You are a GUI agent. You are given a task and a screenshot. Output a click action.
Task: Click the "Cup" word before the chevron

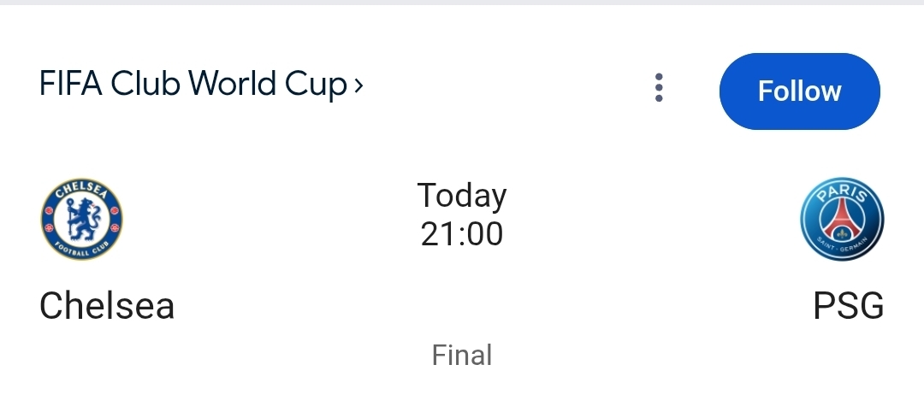[320, 84]
